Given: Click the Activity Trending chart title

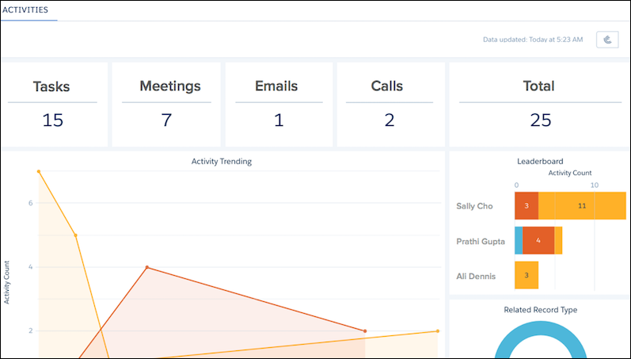Looking at the screenshot, I should [x=222, y=161].
